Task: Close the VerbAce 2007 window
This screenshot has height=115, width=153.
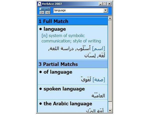Action: (x=109, y=4)
